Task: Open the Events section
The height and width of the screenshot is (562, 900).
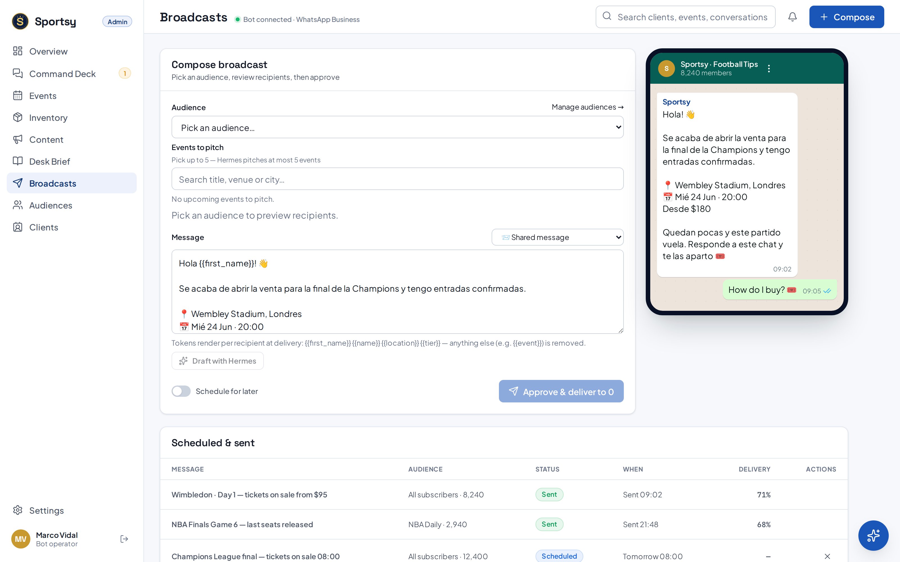Action: pyautogui.click(x=71, y=96)
